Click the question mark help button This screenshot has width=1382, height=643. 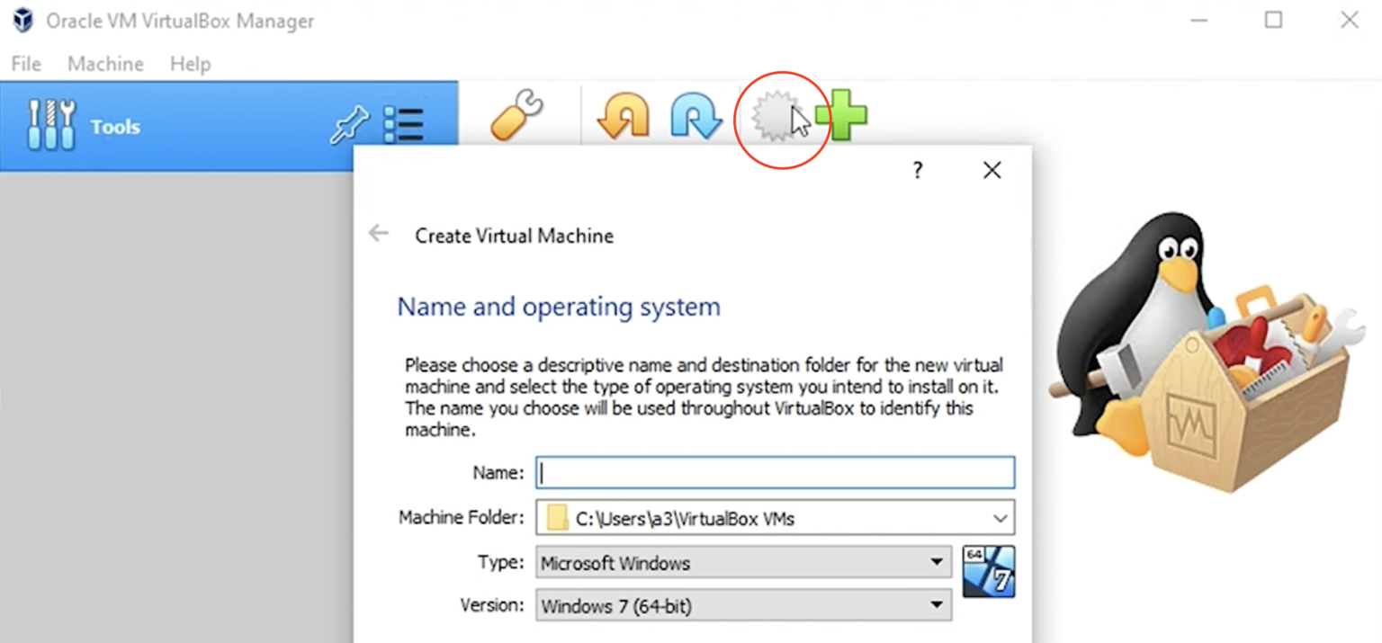click(x=917, y=170)
